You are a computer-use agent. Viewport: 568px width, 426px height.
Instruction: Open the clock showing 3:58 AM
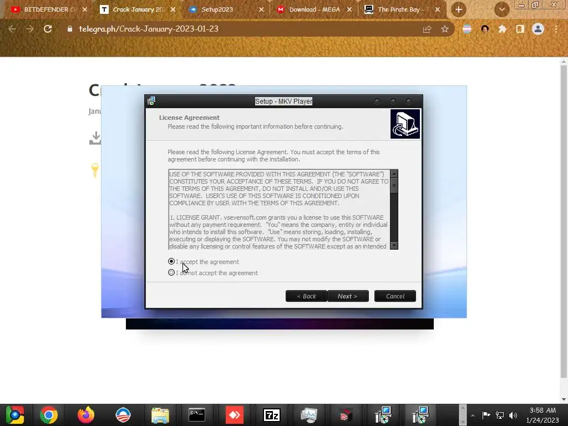point(542,415)
